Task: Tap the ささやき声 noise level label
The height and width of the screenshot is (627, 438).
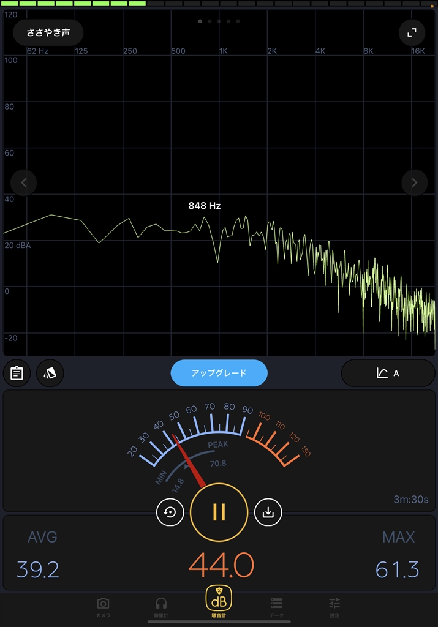Action: point(48,32)
